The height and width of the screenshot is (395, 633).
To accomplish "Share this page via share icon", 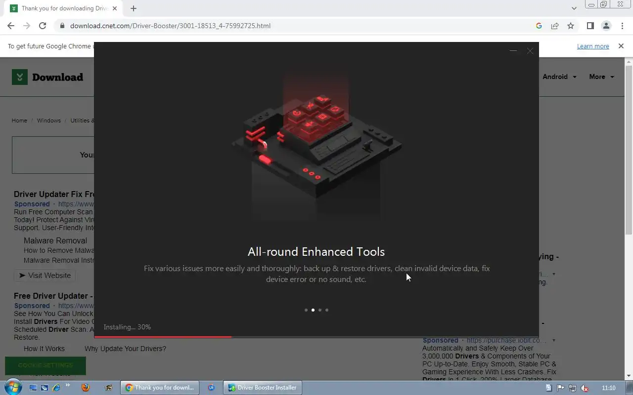I will pyautogui.click(x=555, y=26).
